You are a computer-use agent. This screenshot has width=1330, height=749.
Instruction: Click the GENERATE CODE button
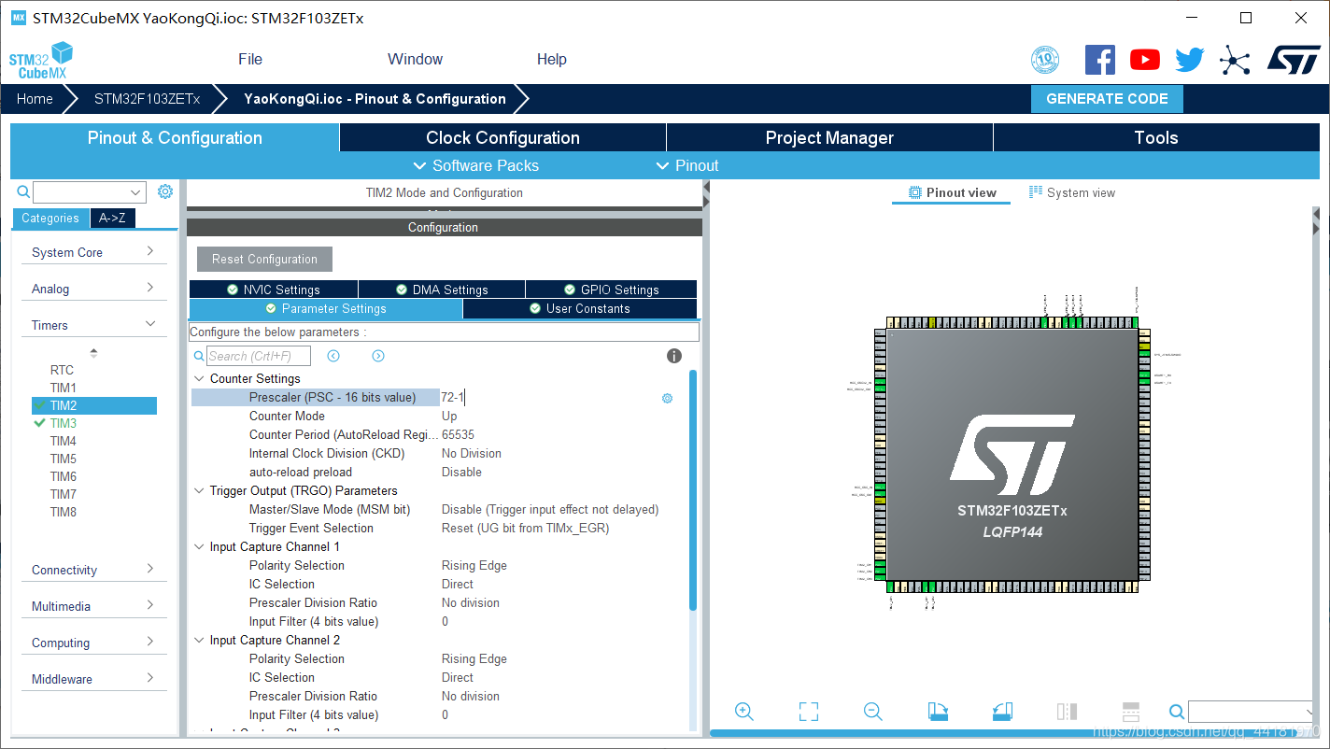1107,99
